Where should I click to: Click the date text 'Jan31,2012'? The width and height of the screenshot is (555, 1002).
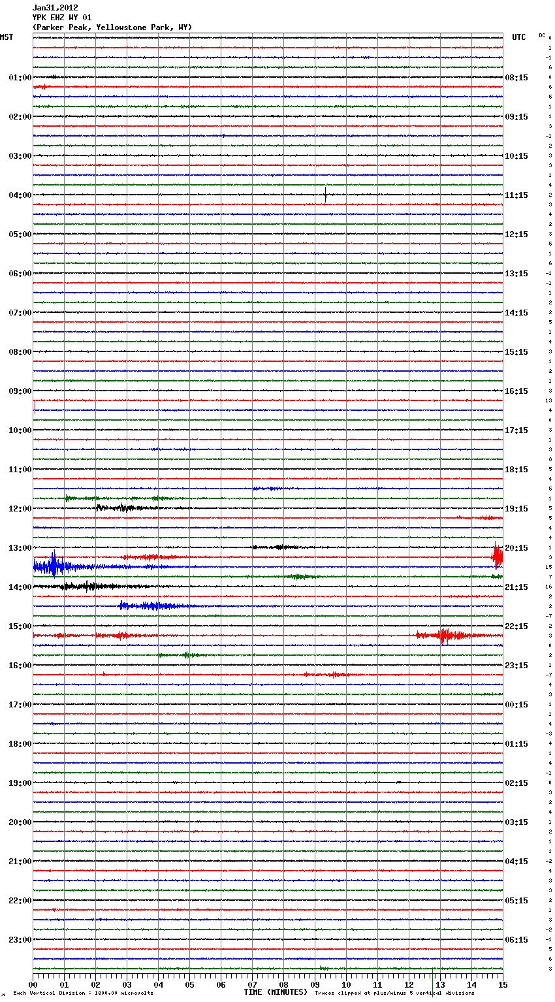click(x=55, y=8)
